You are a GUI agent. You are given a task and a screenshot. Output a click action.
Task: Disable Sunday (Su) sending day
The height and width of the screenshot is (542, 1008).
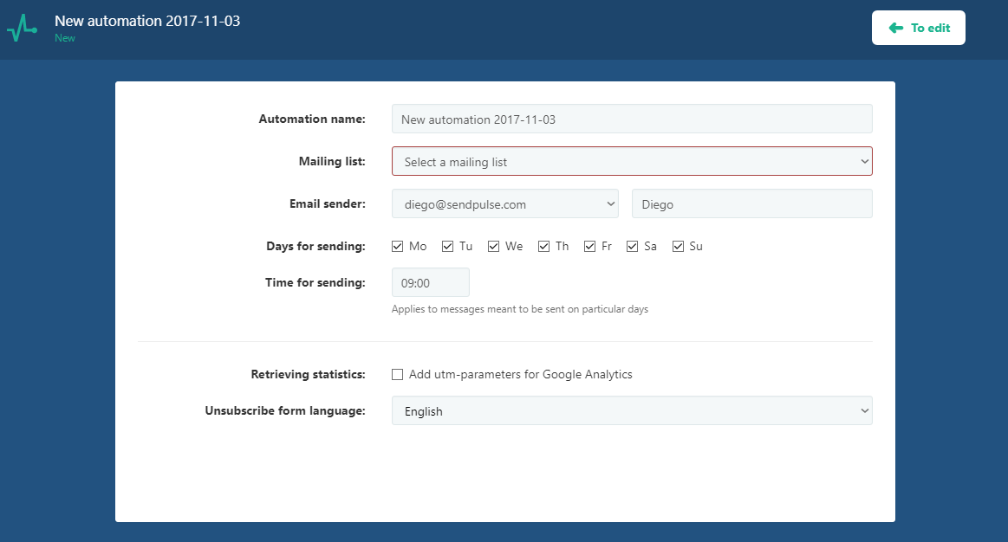point(679,246)
